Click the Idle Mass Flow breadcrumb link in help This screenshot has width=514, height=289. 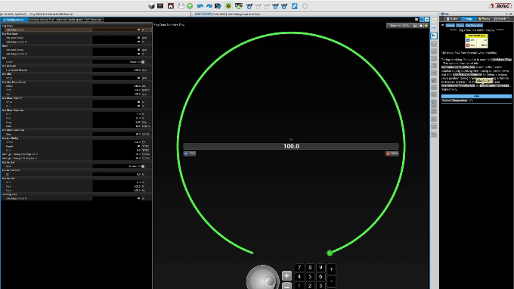pos(474,25)
